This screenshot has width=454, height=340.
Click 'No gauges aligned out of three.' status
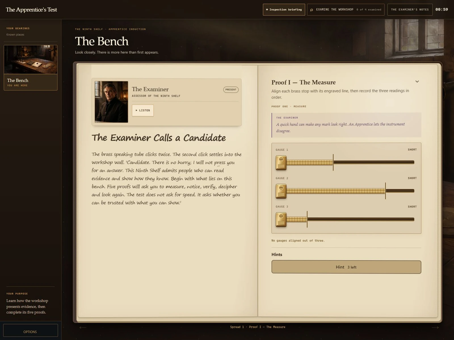pos(298,241)
